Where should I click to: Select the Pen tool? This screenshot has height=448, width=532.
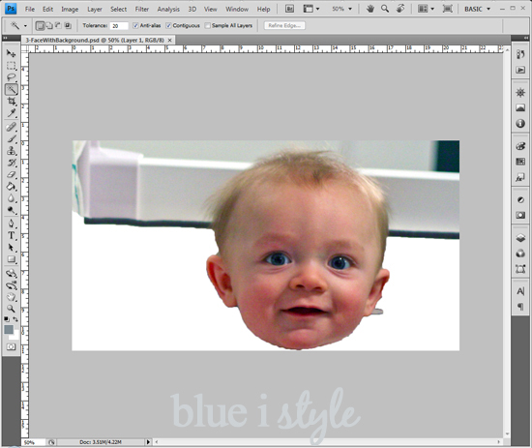[x=12, y=224]
